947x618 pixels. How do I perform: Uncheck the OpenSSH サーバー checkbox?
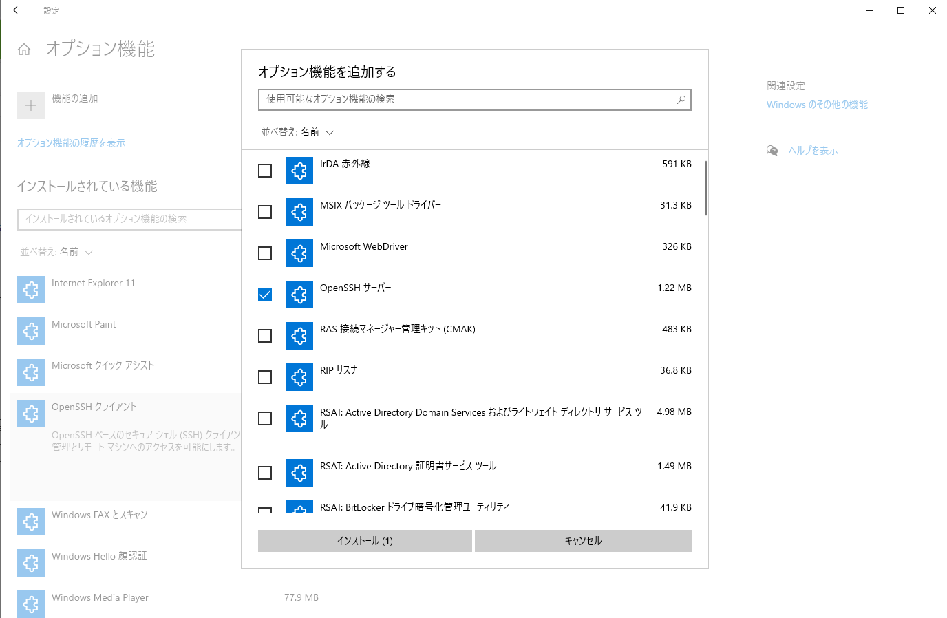point(265,295)
